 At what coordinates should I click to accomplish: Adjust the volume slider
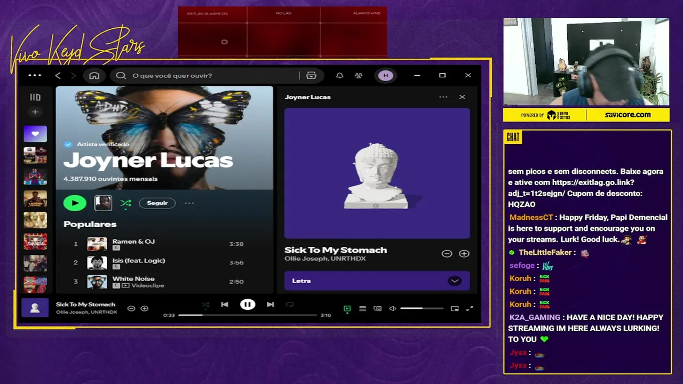pos(422,308)
